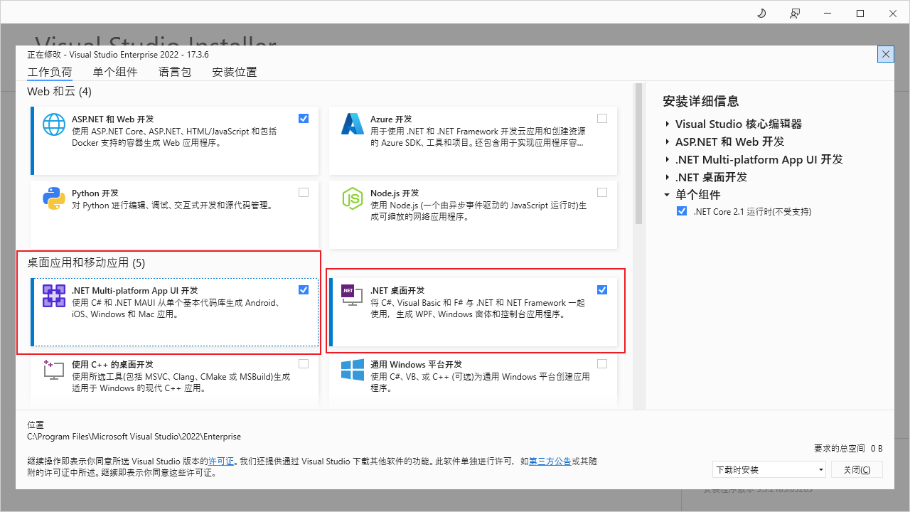Click the 通用 Windows 平台开发 Windows logo icon
Image resolution: width=910 pixels, height=512 pixels.
[353, 370]
